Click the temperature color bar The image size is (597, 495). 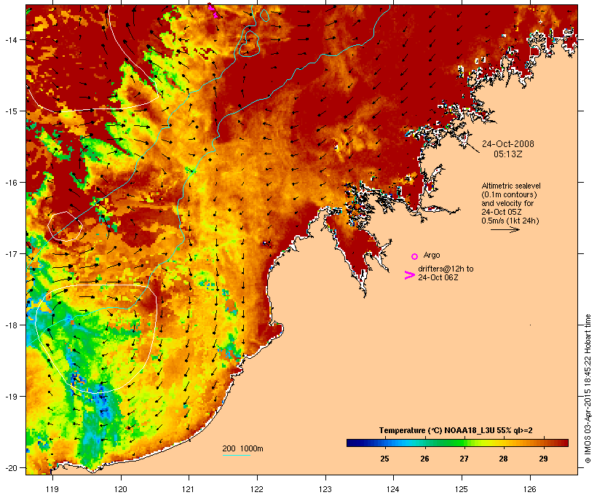coord(457,443)
